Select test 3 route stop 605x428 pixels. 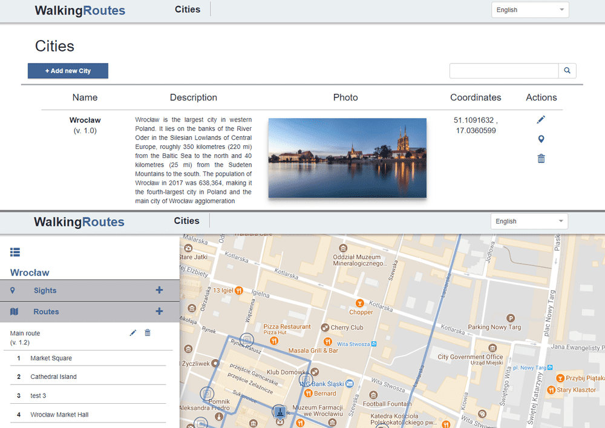tap(88, 395)
